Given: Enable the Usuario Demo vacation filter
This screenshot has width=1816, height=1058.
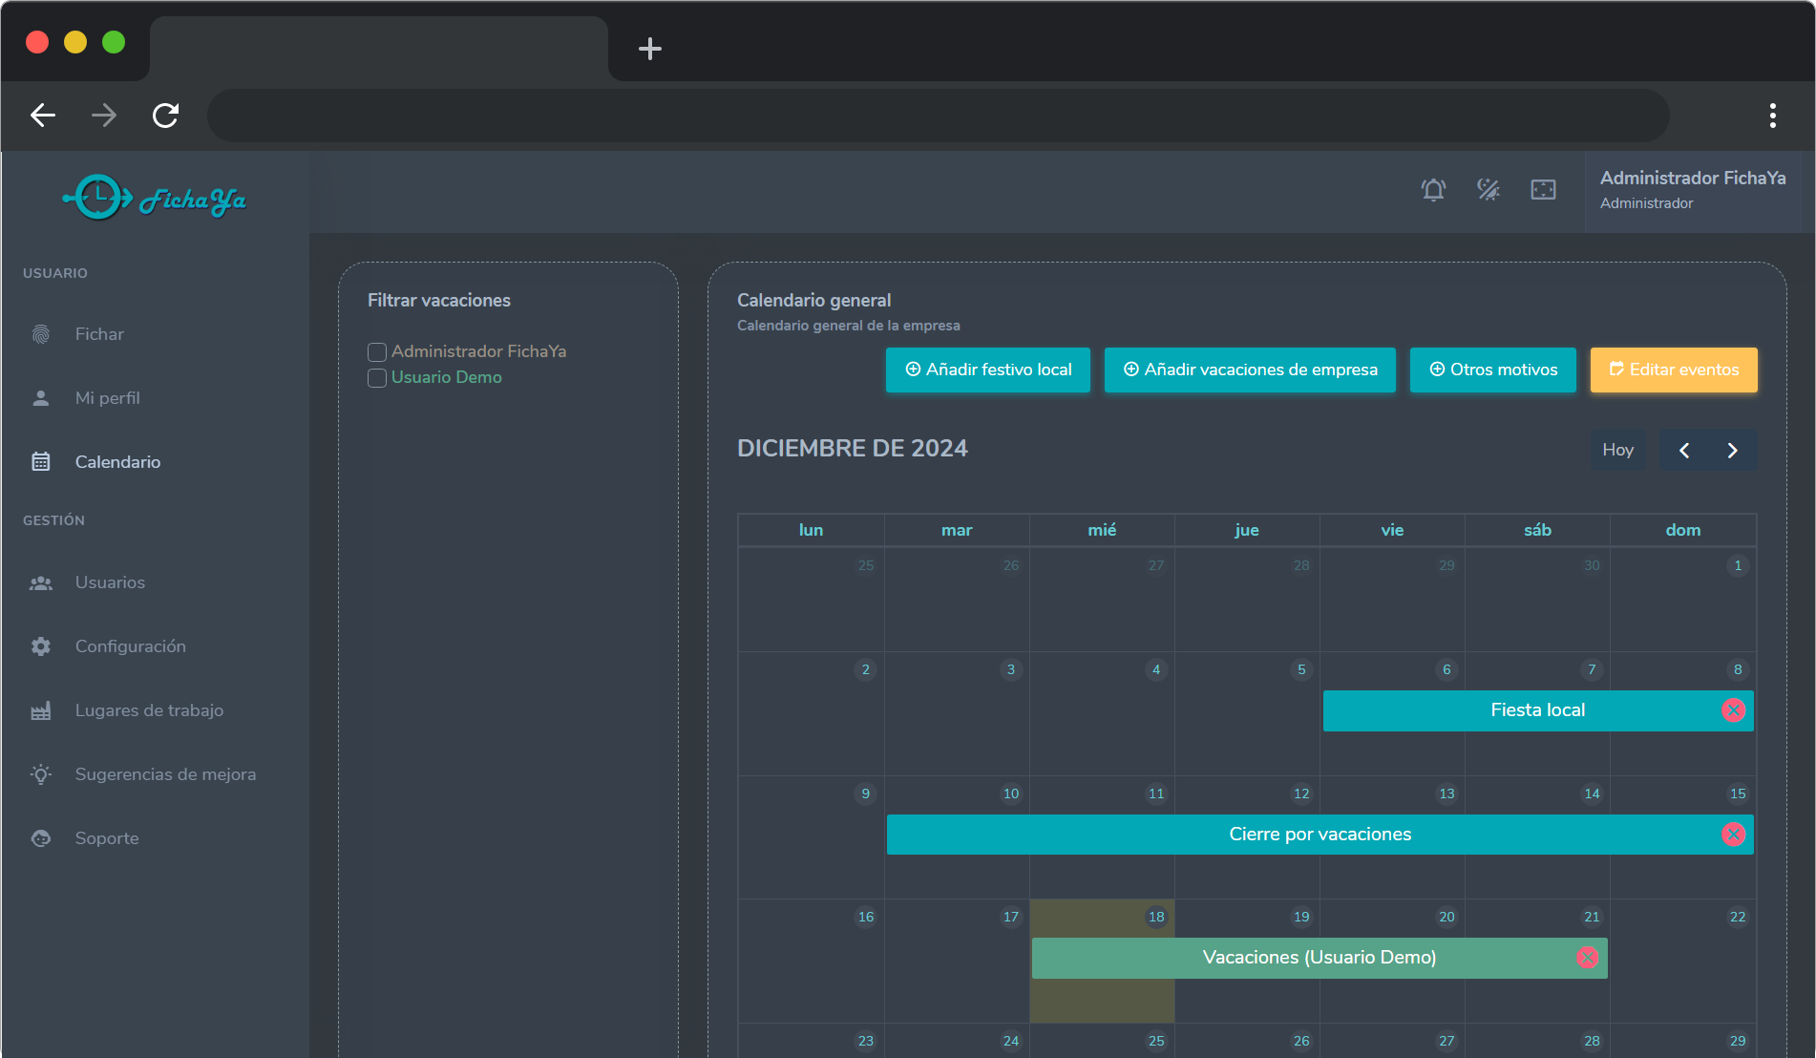Looking at the screenshot, I should [377, 378].
